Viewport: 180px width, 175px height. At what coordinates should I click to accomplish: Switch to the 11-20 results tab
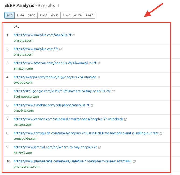pos(20,15)
